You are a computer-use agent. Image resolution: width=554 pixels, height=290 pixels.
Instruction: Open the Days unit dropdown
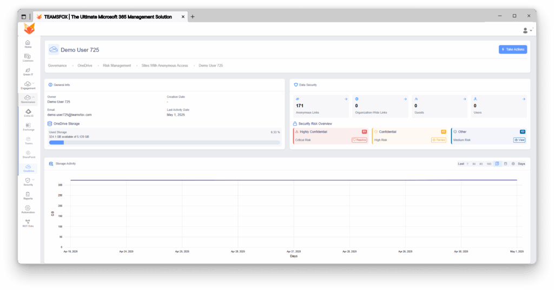522,164
